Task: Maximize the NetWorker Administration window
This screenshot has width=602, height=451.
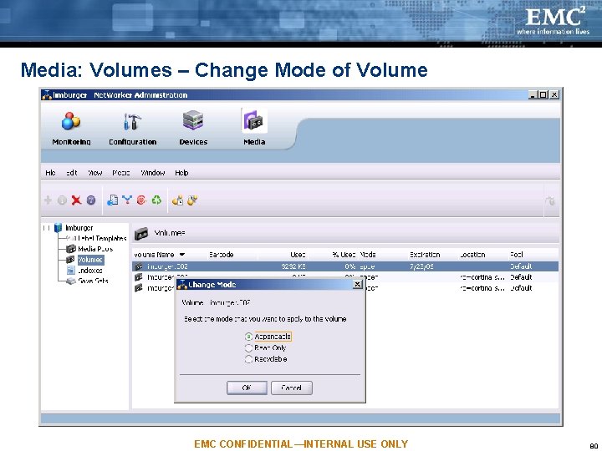Action: click(x=543, y=94)
